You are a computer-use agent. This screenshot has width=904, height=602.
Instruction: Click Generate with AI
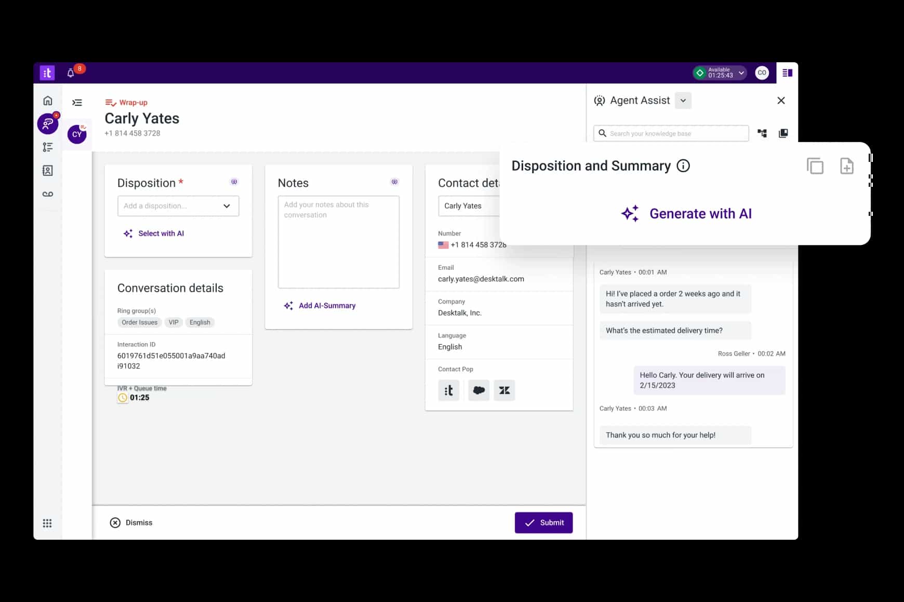pyautogui.click(x=686, y=214)
